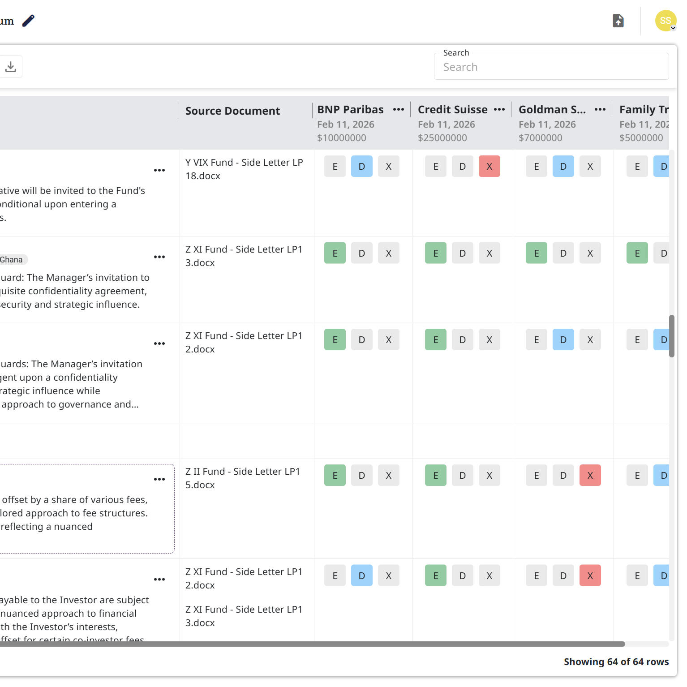Click the Z II Fund - Side Letter LP1 5.docx link
This screenshot has height=687, width=687.
coord(242,478)
